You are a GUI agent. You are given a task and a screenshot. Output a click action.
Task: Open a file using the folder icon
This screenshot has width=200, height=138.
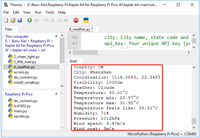click(13, 20)
